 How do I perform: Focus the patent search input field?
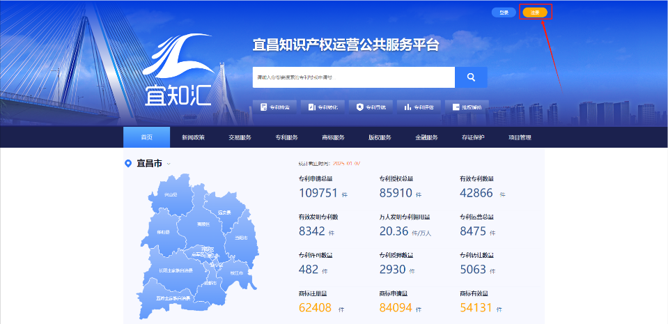pyautogui.click(x=353, y=77)
